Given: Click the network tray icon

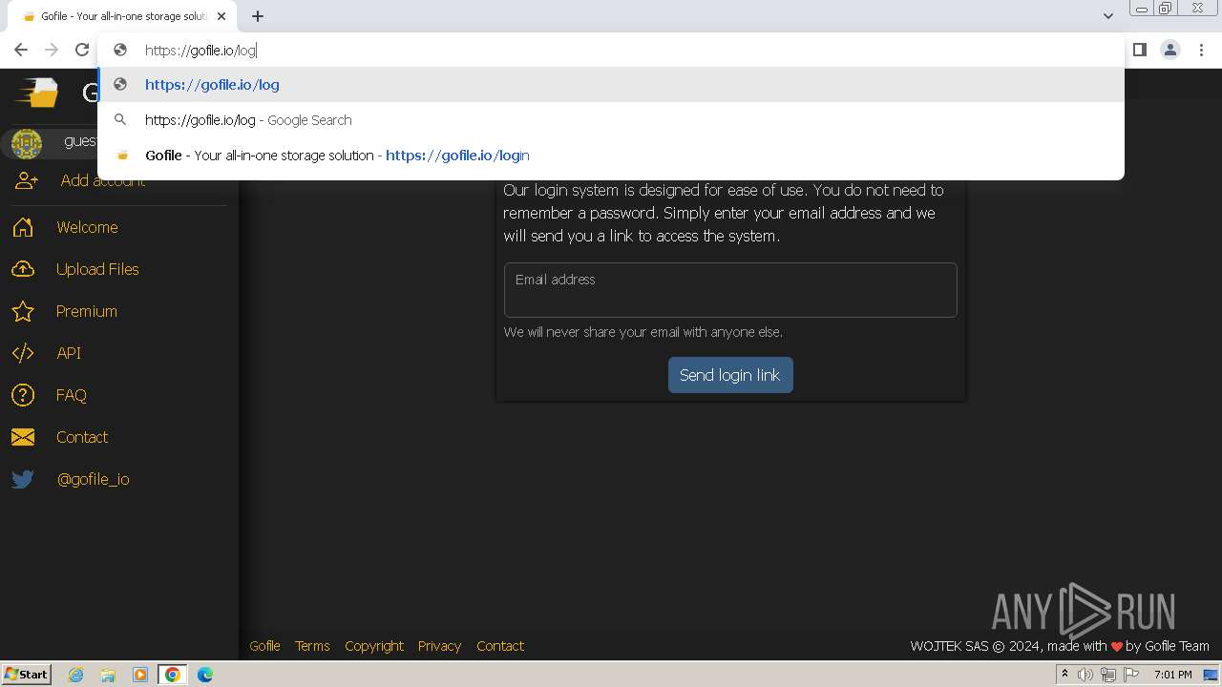Looking at the screenshot, I should pos(1108,675).
